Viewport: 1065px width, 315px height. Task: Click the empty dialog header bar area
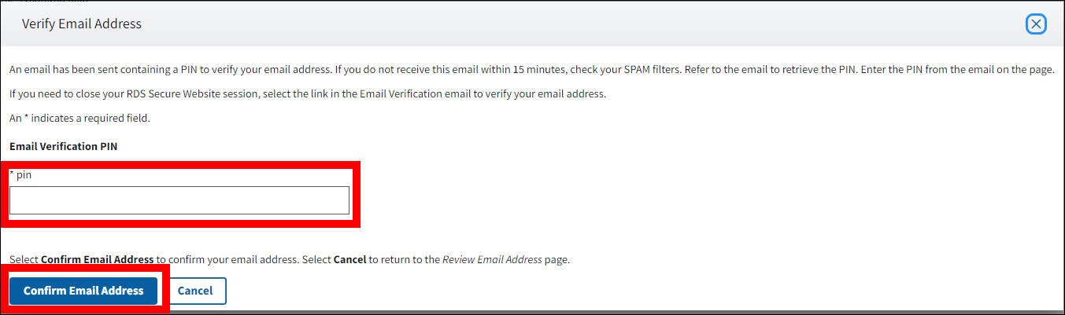tap(551, 24)
